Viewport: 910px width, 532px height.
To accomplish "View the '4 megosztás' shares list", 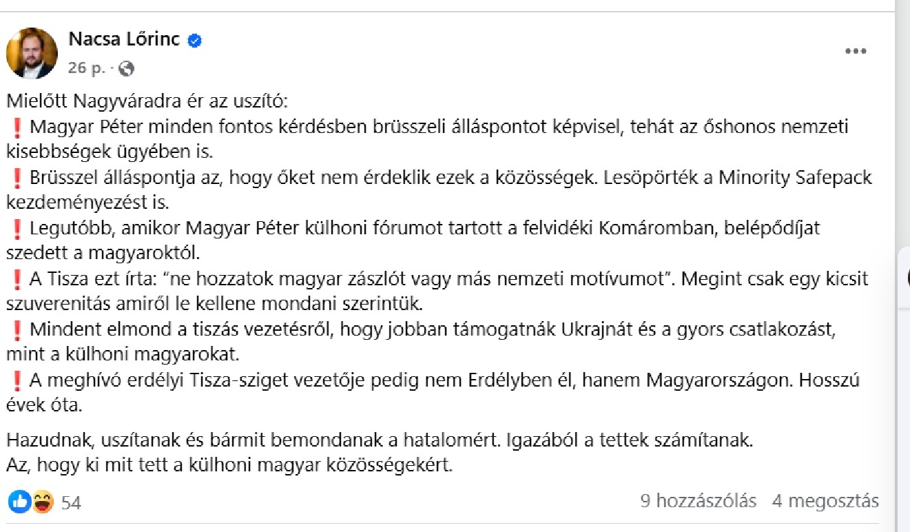I will click(x=825, y=501).
